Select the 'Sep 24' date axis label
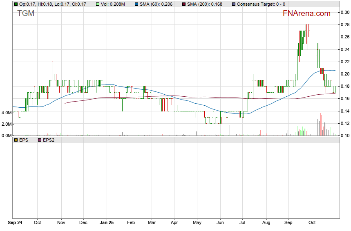351x231 pixels. (16, 223)
